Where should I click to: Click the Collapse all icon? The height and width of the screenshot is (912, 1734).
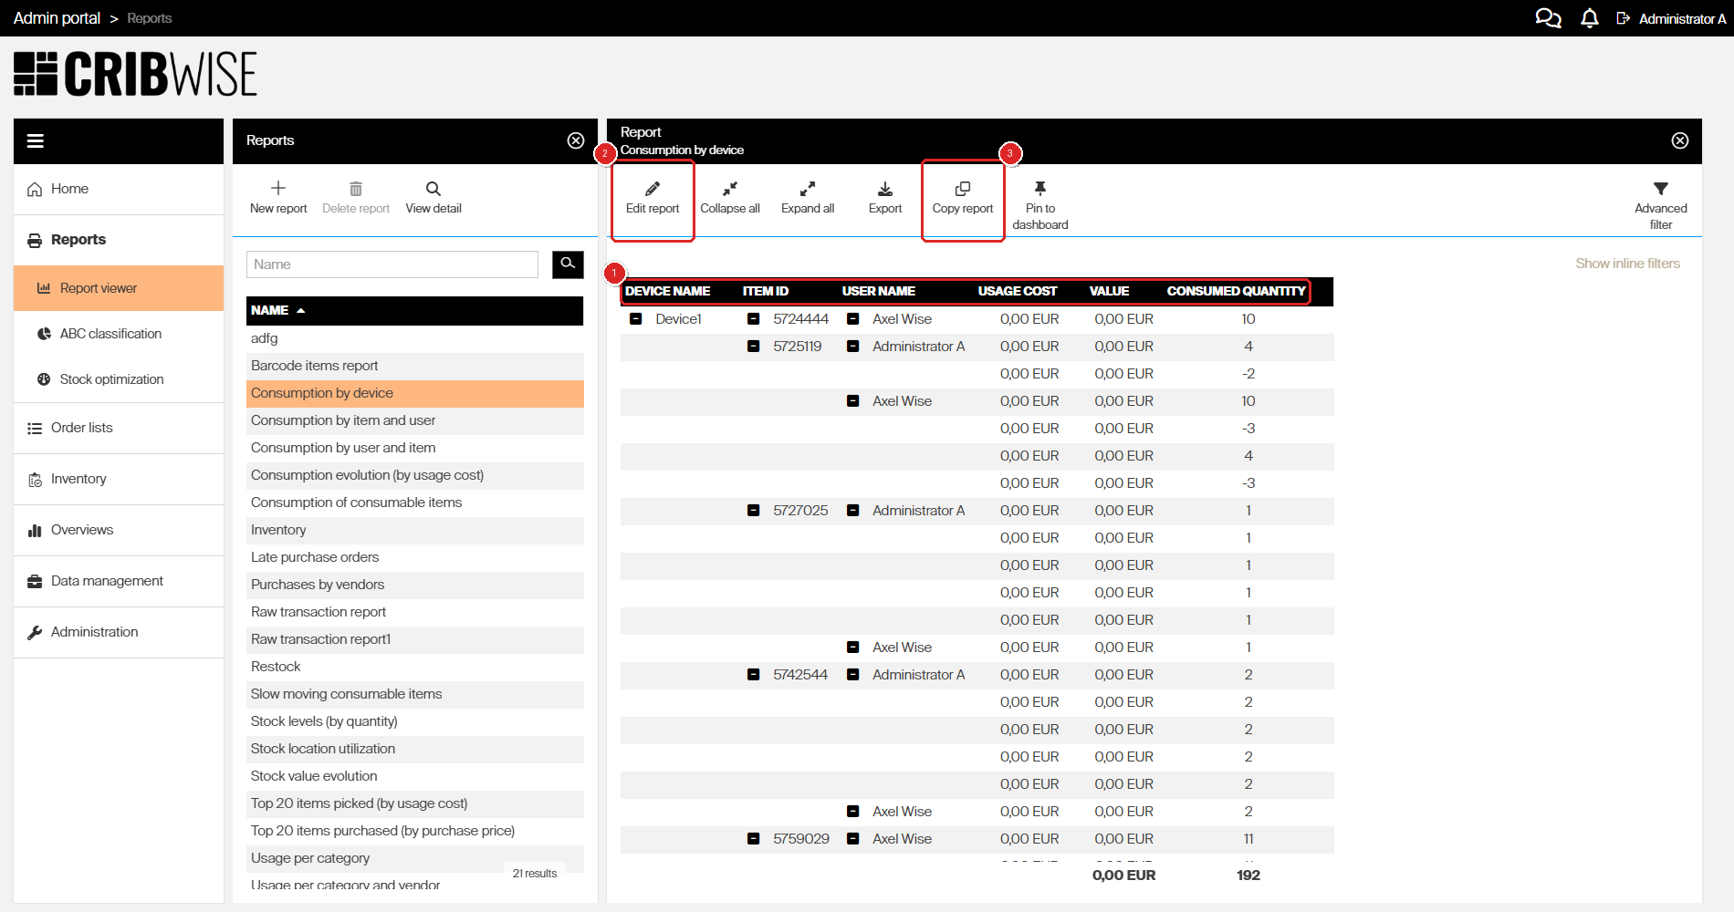730,189
